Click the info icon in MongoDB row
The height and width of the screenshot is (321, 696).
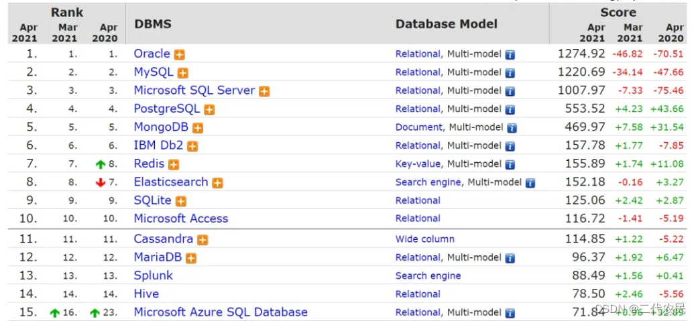coord(512,128)
